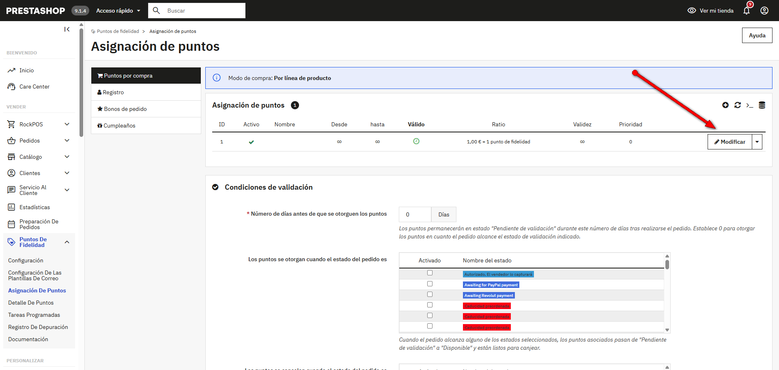Click the database icon in the table header
This screenshot has height=370, width=779.
coord(762,105)
